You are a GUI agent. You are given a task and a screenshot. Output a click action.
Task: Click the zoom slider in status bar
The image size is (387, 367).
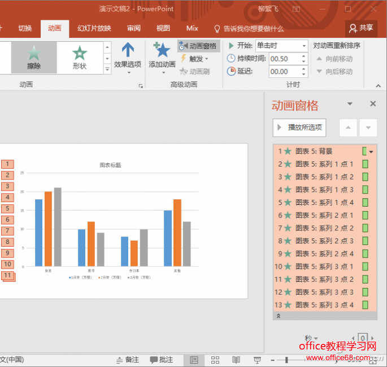(x=288, y=360)
